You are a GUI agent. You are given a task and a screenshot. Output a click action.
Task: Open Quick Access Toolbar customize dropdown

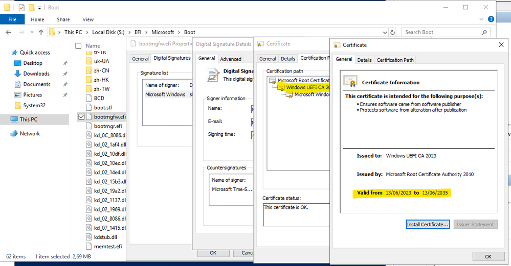click(39, 8)
